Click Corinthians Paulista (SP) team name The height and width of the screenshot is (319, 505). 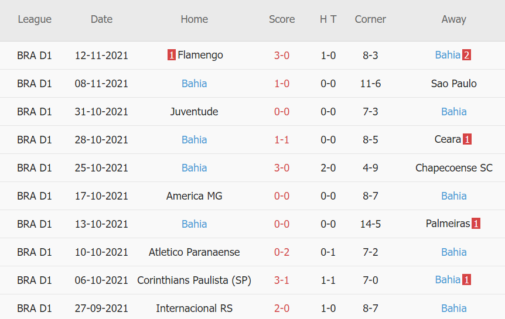(x=194, y=280)
